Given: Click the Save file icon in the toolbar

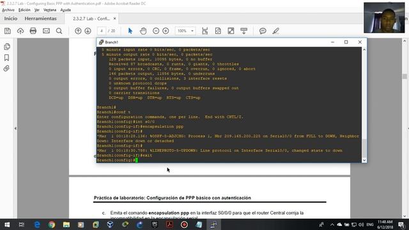Looking at the screenshot, I should click(x=8, y=31).
